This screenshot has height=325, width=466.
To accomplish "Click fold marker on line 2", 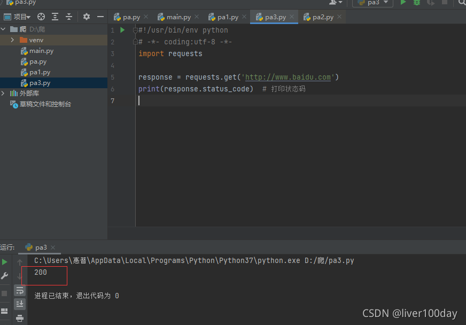I will tap(135, 42).
